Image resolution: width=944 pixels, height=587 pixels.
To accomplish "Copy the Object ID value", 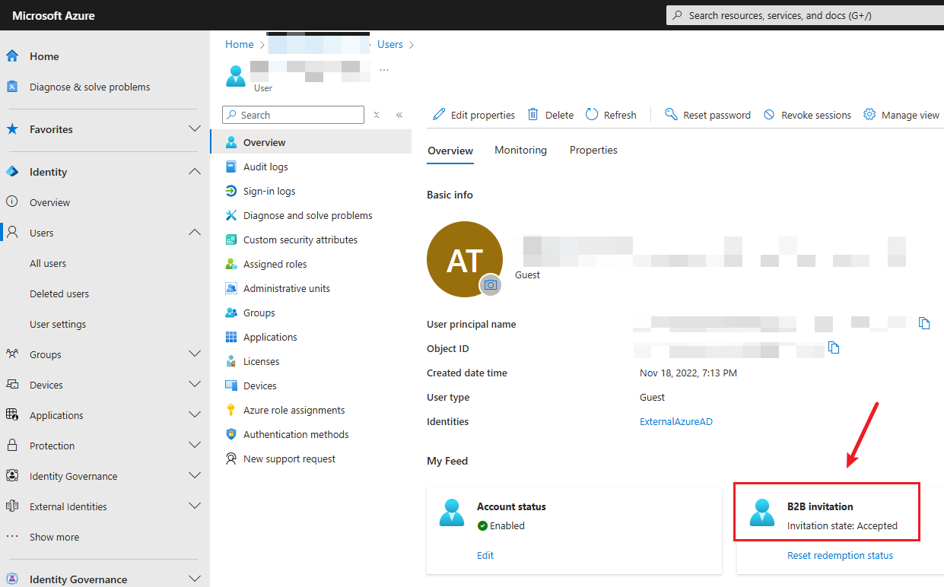I will (834, 347).
